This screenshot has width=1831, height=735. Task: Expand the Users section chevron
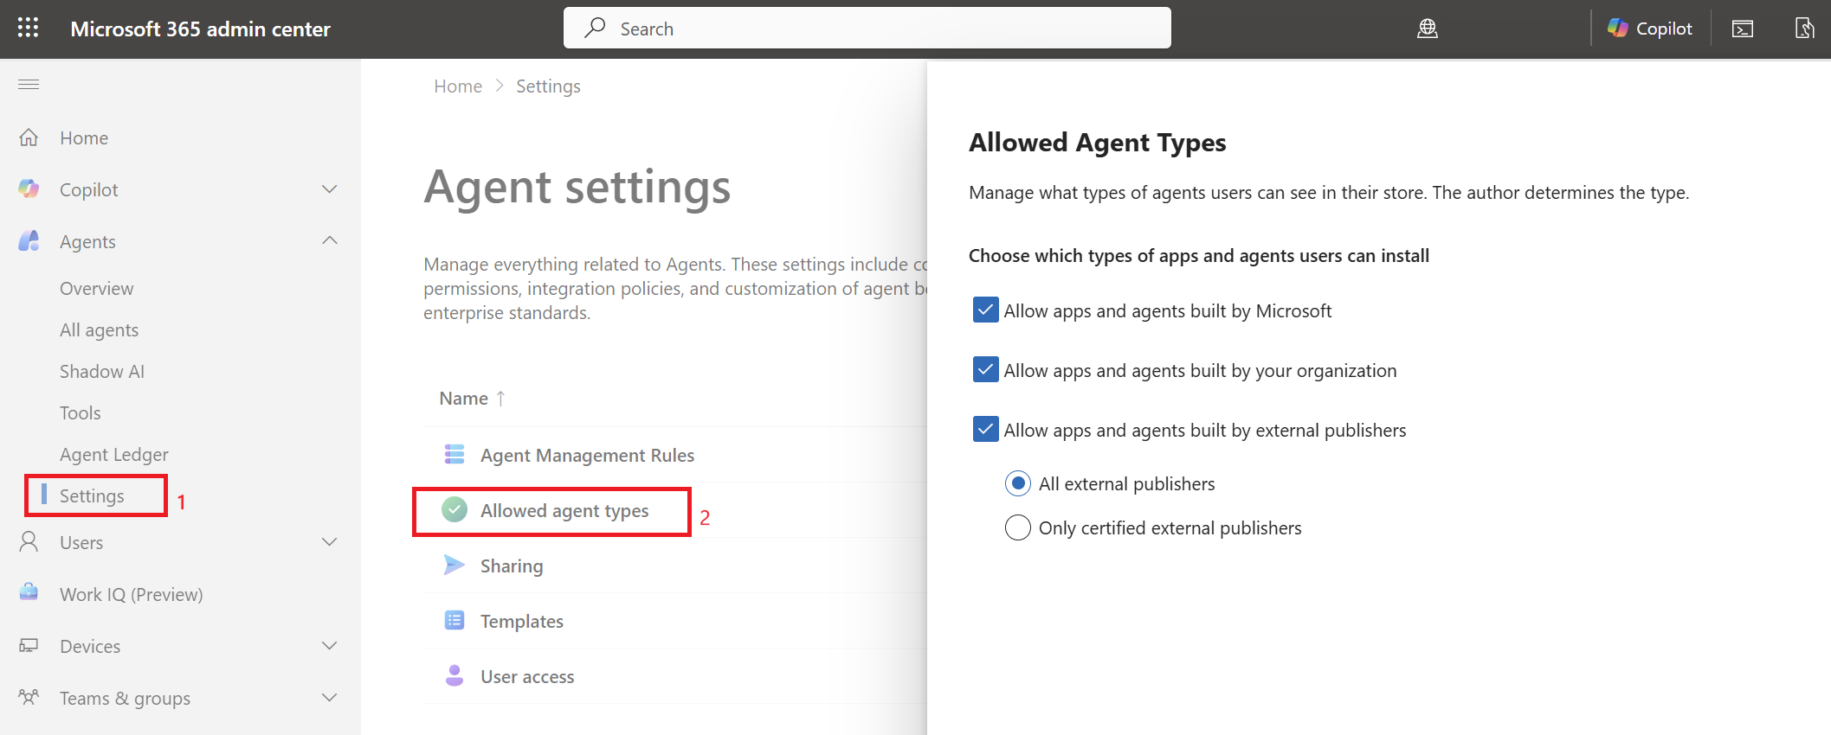(330, 542)
